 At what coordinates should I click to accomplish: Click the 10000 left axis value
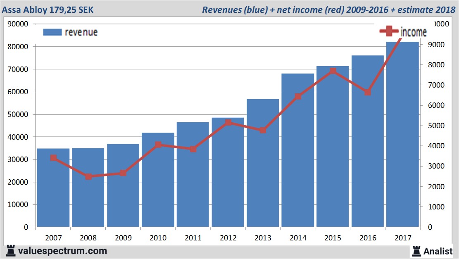(18, 204)
